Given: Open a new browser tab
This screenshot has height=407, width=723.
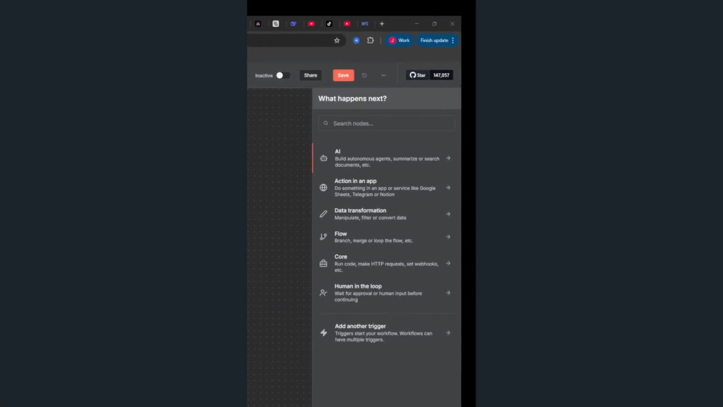Looking at the screenshot, I should 382,24.
